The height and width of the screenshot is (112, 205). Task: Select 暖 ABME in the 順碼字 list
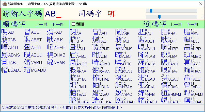(56, 47)
